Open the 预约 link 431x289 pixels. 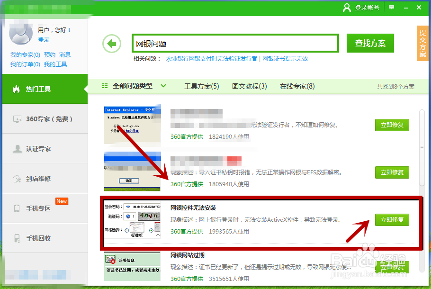click(x=49, y=54)
